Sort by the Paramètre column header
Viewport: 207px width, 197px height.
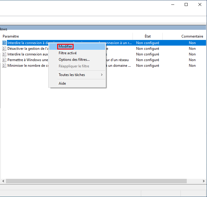point(66,36)
